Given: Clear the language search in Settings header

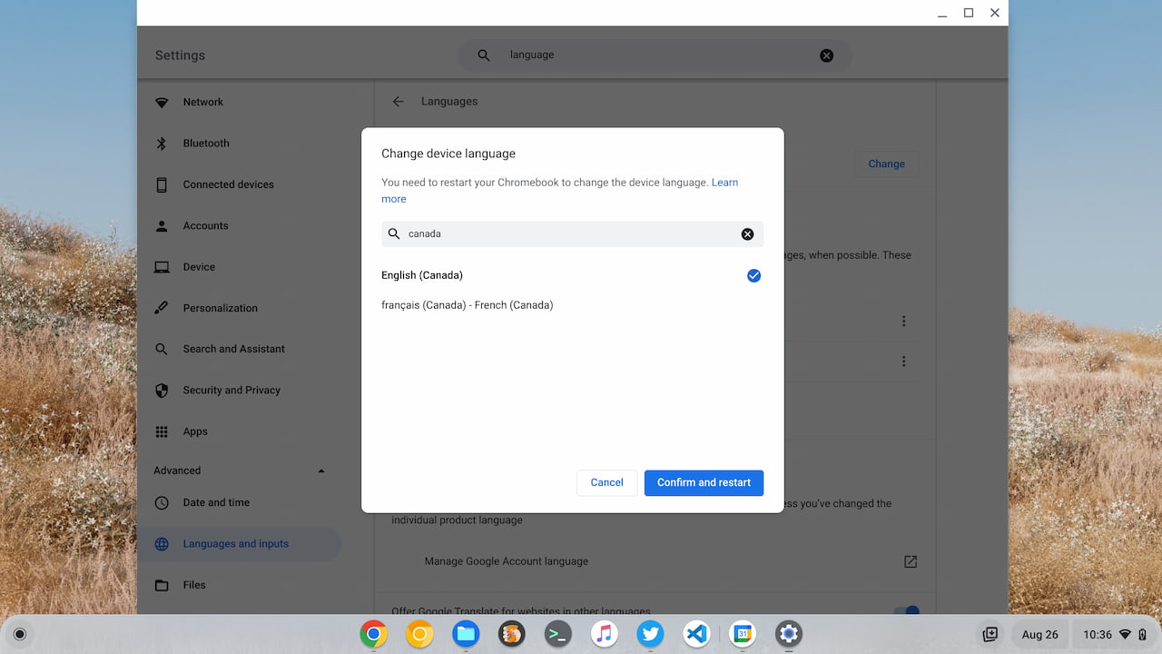Looking at the screenshot, I should (x=826, y=55).
